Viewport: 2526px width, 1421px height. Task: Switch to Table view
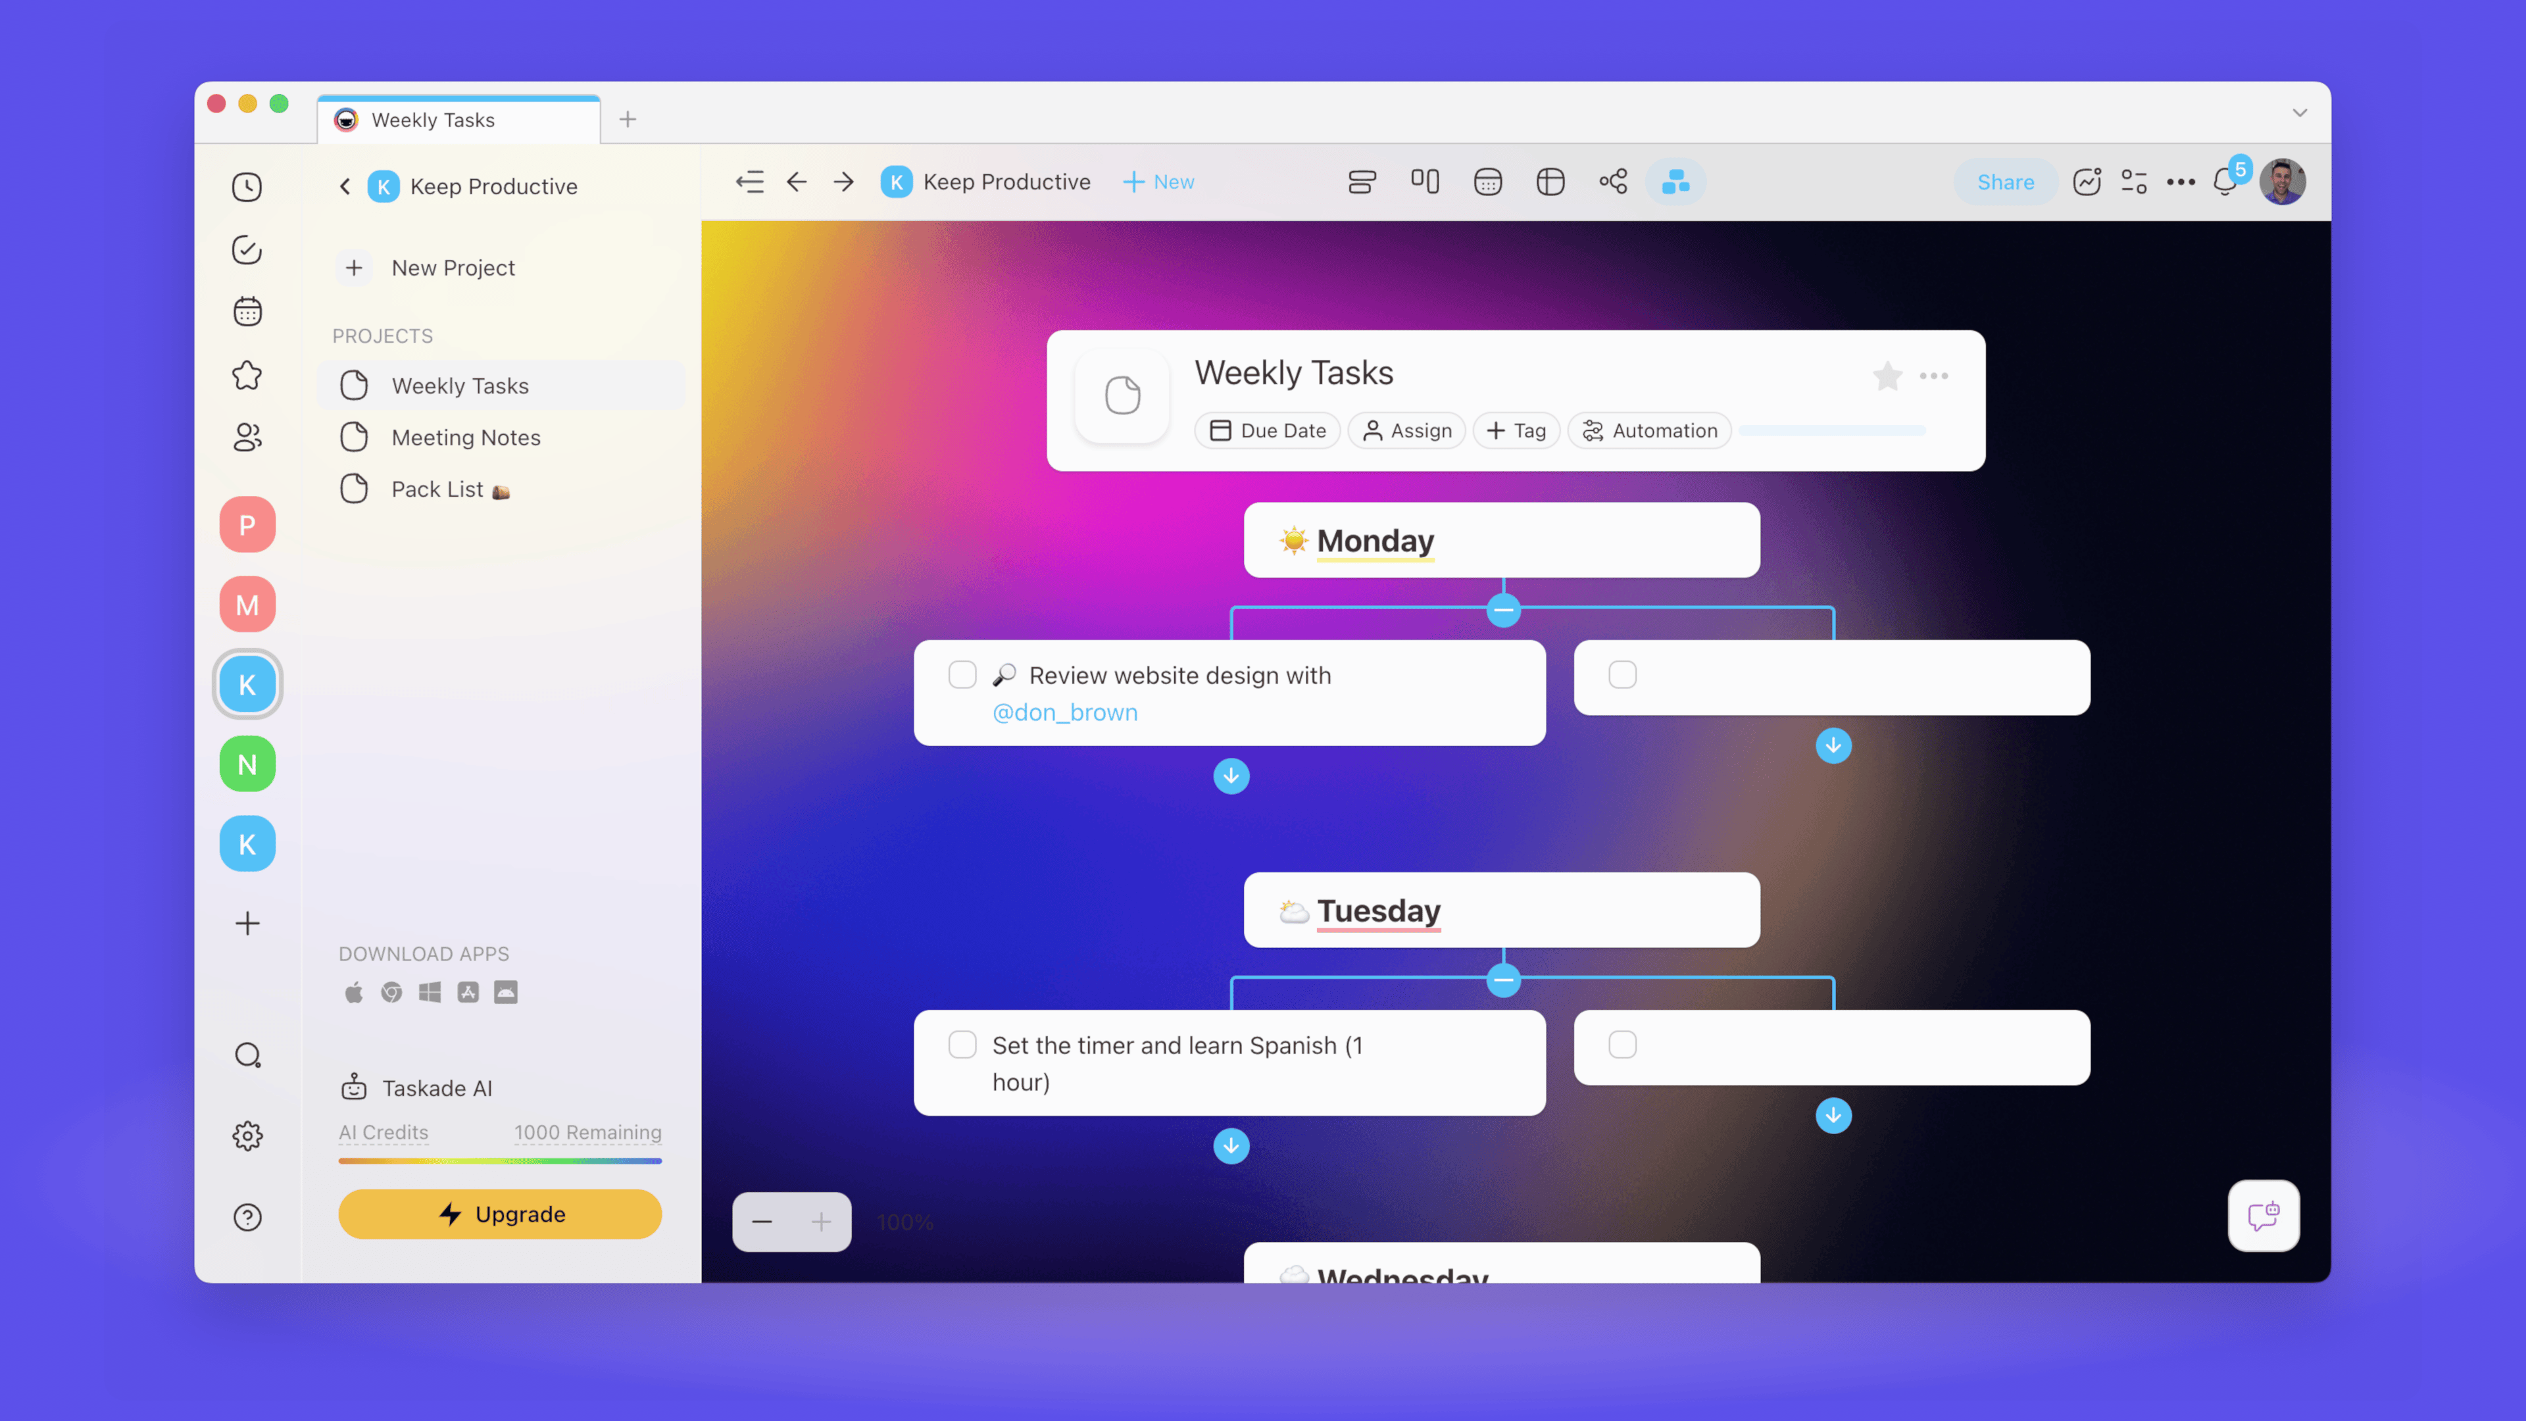coord(1550,182)
